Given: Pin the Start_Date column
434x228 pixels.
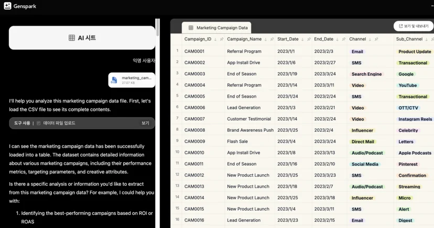Looking at the screenshot, I should pos(309,39).
